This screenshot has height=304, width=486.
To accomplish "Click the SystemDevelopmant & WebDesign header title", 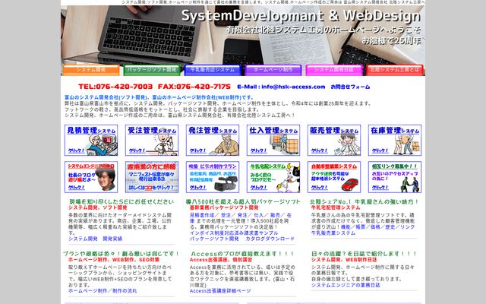I will click(301, 16).
